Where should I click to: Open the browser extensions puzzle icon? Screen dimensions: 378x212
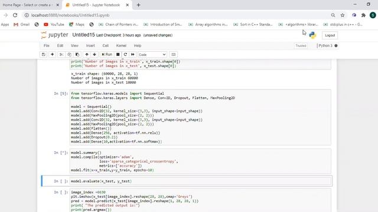(363, 15)
